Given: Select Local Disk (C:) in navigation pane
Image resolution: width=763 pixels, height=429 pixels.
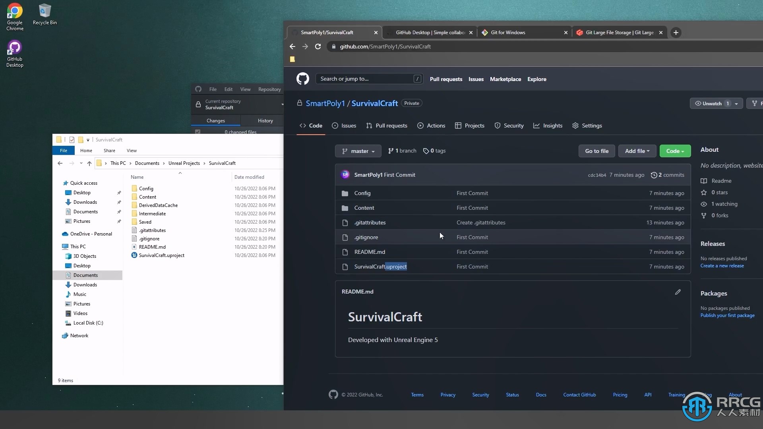Looking at the screenshot, I should [88, 323].
